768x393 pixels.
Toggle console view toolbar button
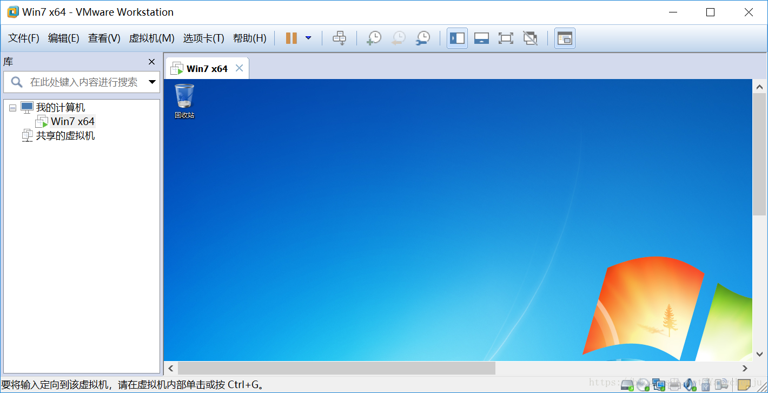point(565,38)
